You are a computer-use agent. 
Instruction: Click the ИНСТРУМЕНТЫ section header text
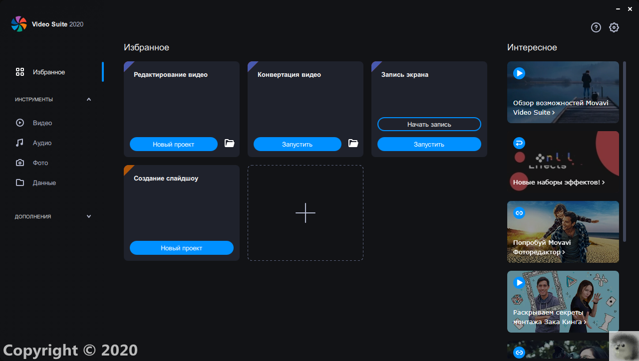click(34, 99)
